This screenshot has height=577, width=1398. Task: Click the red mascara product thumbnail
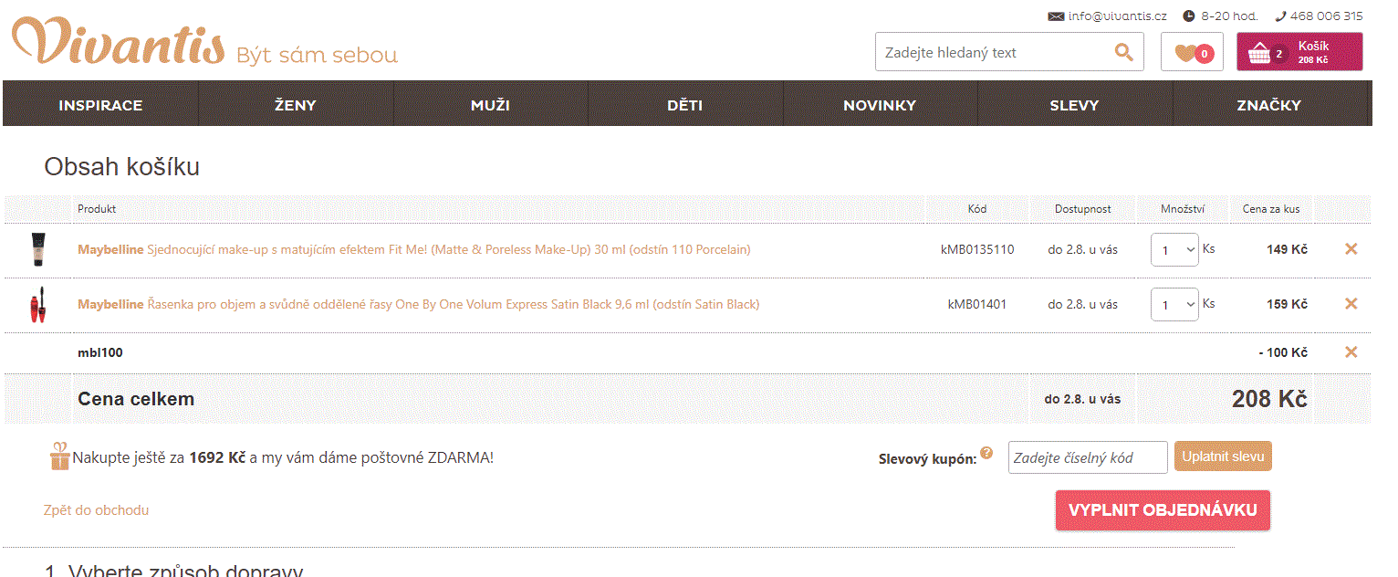[37, 304]
